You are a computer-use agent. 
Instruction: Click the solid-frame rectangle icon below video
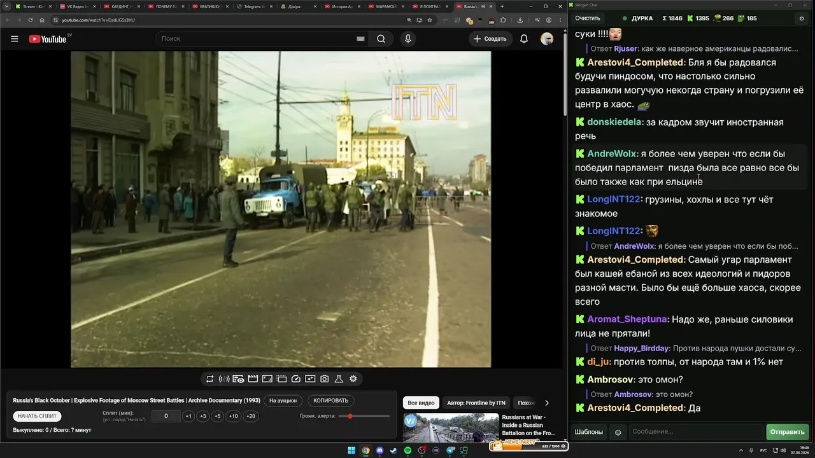[267, 379]
